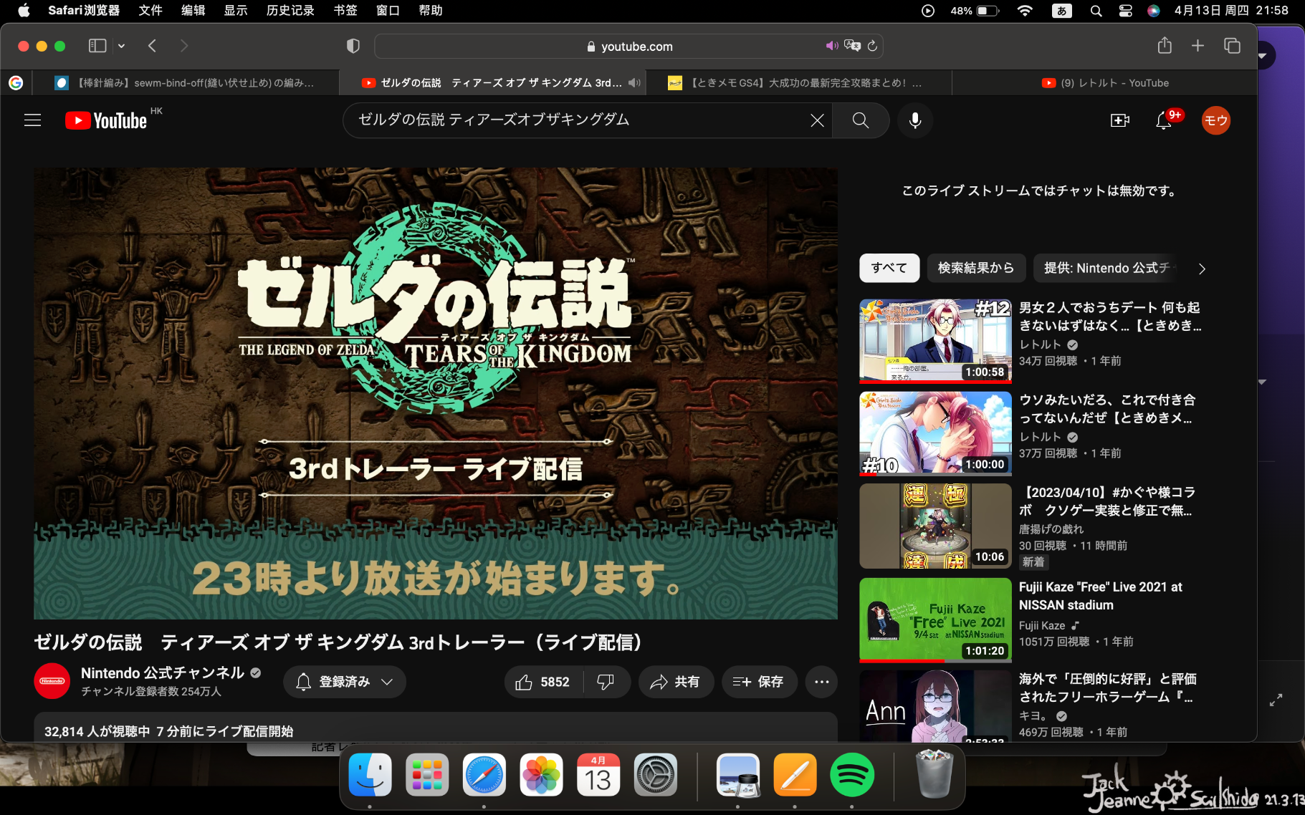Show Safari tab overview icon
Screen dimensions: 1305x815
(1232, 46)
